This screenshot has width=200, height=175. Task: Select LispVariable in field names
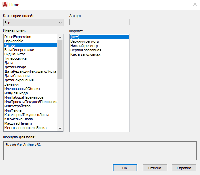(x=30, y=41)
